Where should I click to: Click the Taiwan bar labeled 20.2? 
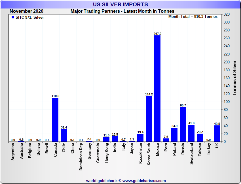click(200, 138)
